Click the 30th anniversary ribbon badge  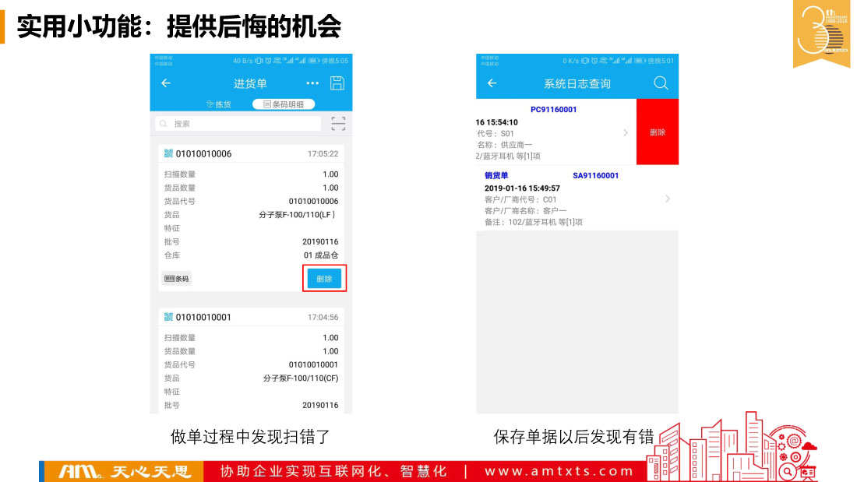821,33
